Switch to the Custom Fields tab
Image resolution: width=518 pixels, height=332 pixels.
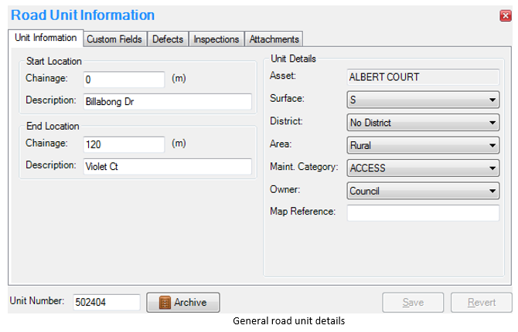pyautogui.click(x=114, y=39)
